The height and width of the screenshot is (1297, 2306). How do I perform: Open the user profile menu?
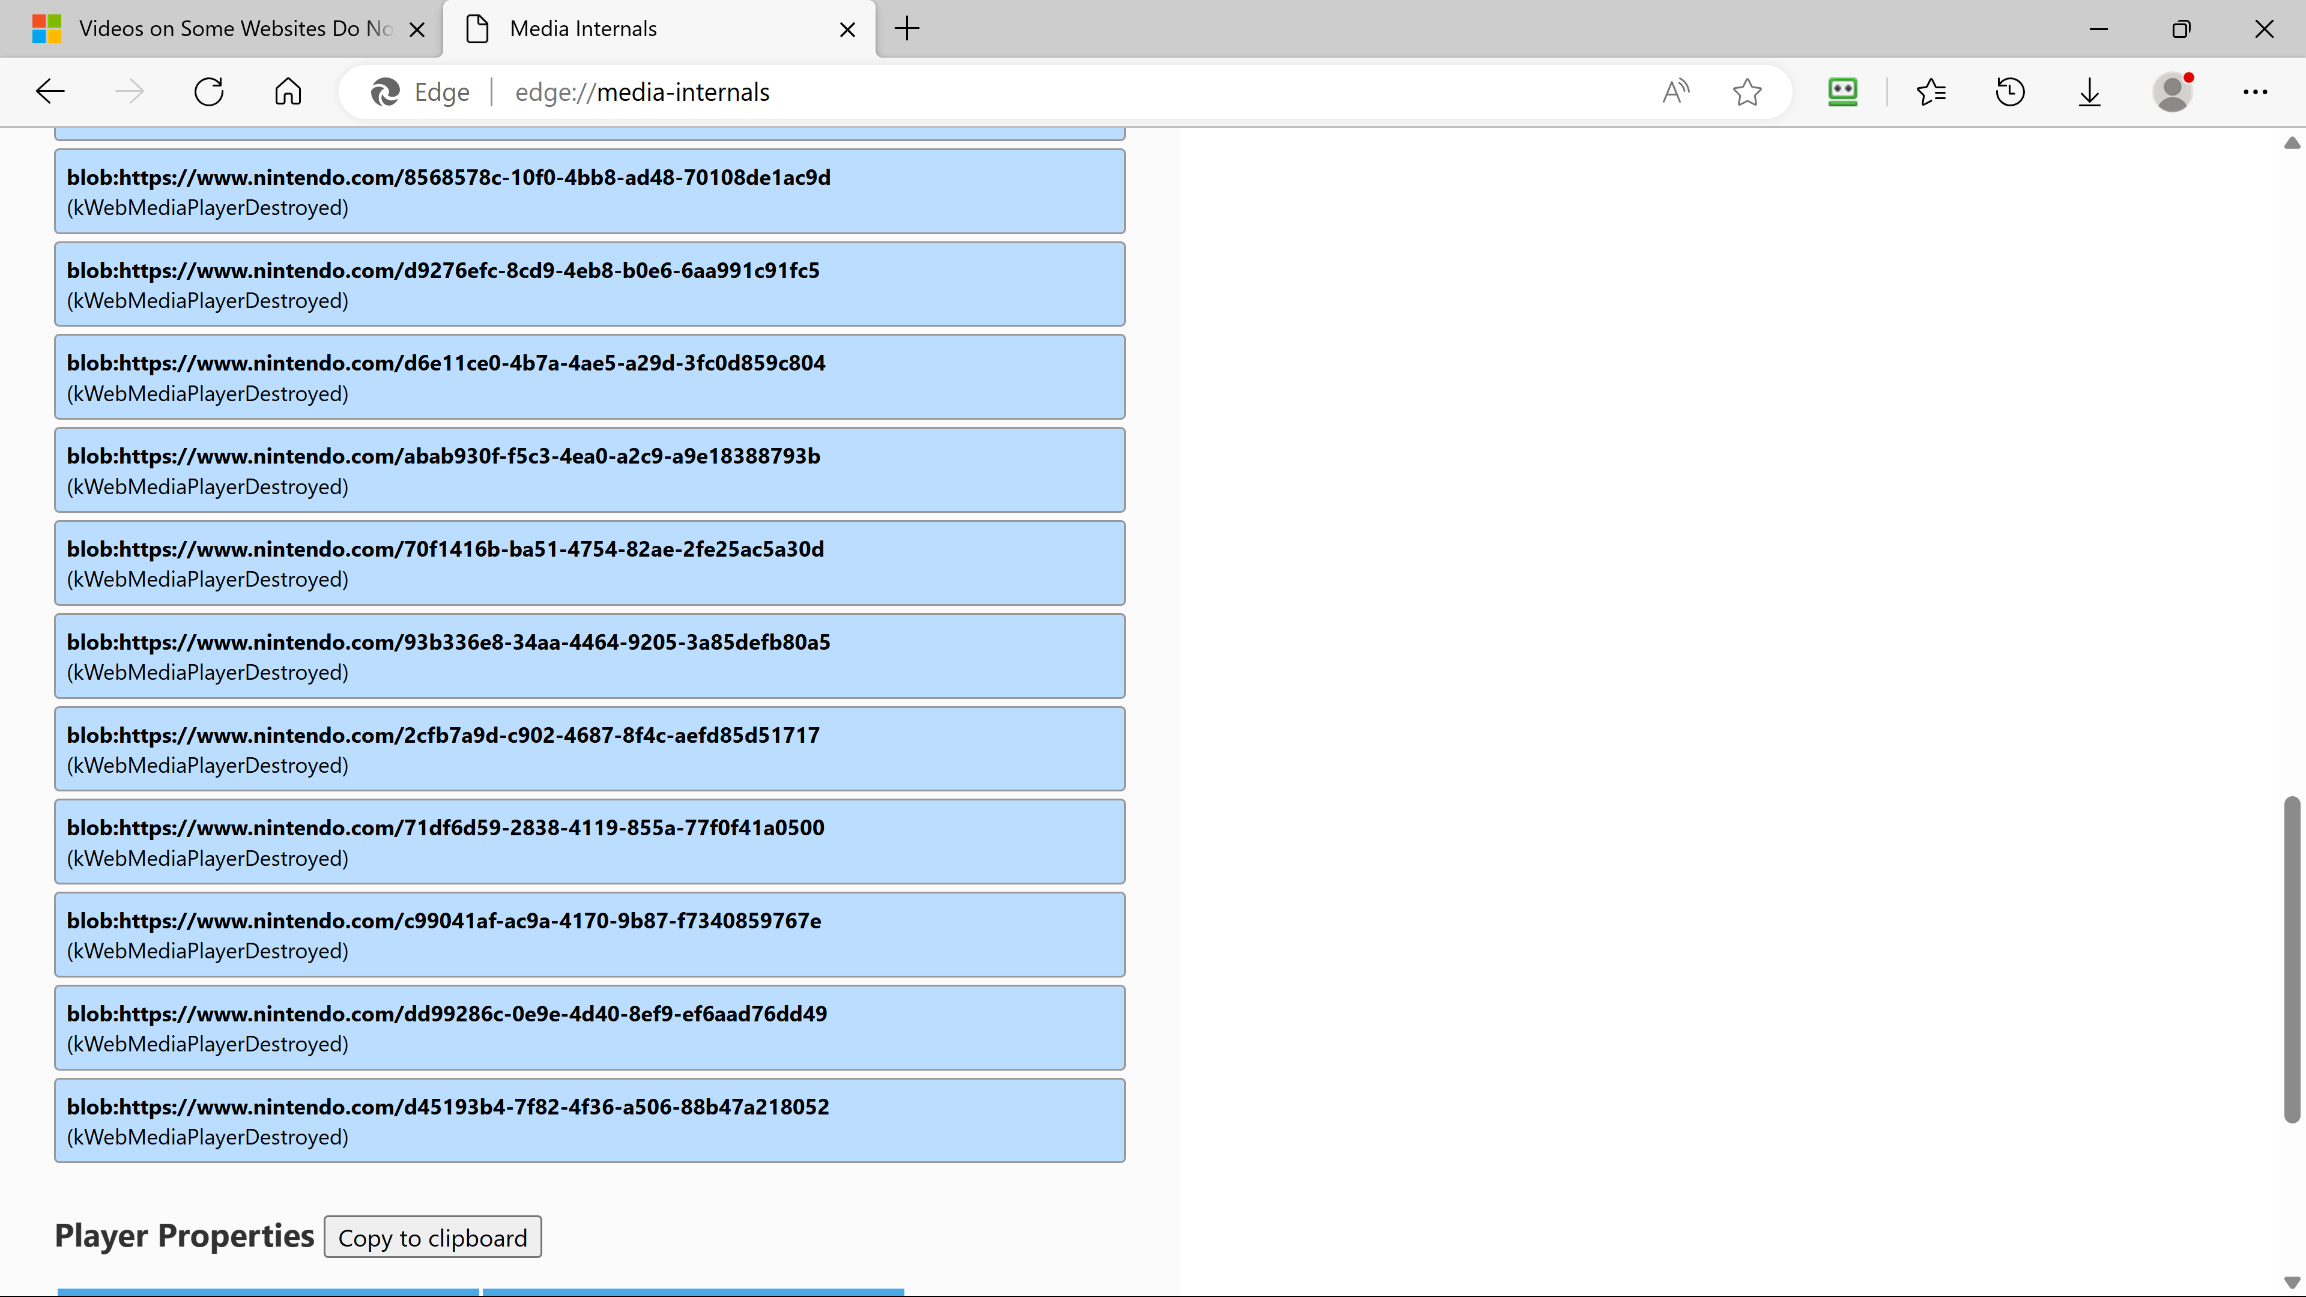2173,91
